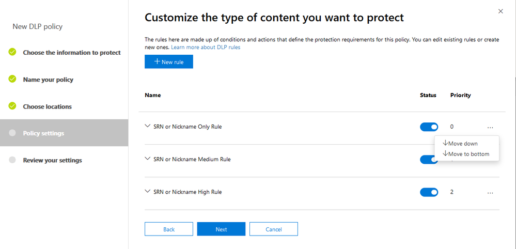Screen dimensions: 516x249
Task: Click the green checkmark beside Choose locations
Action: (x=12, y=106)
